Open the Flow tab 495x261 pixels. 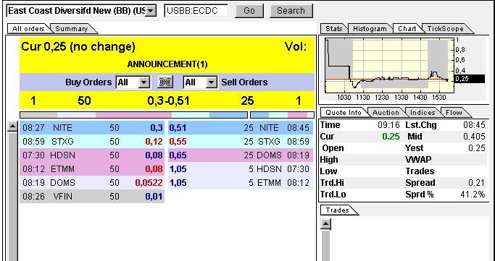454,112
